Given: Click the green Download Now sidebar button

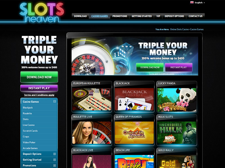Looking at the screenshot, I should click(39, 77).
